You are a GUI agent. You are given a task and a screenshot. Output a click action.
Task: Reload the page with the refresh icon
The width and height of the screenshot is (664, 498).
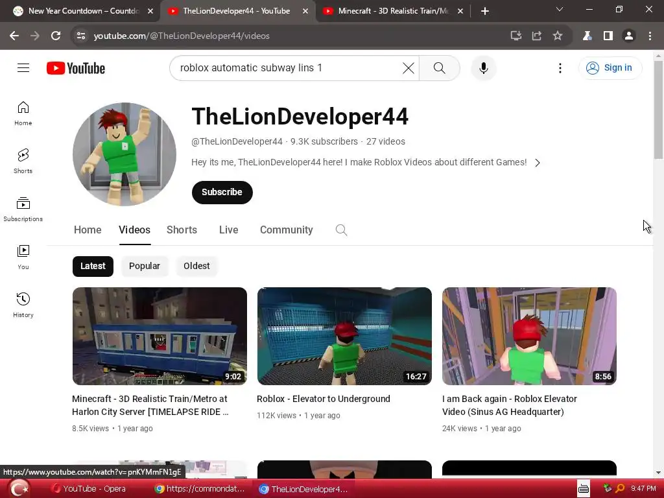[x=56, y=36]
